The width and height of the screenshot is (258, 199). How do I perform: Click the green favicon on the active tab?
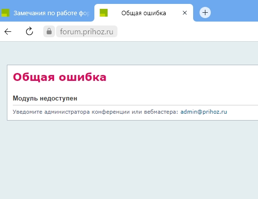104,13
